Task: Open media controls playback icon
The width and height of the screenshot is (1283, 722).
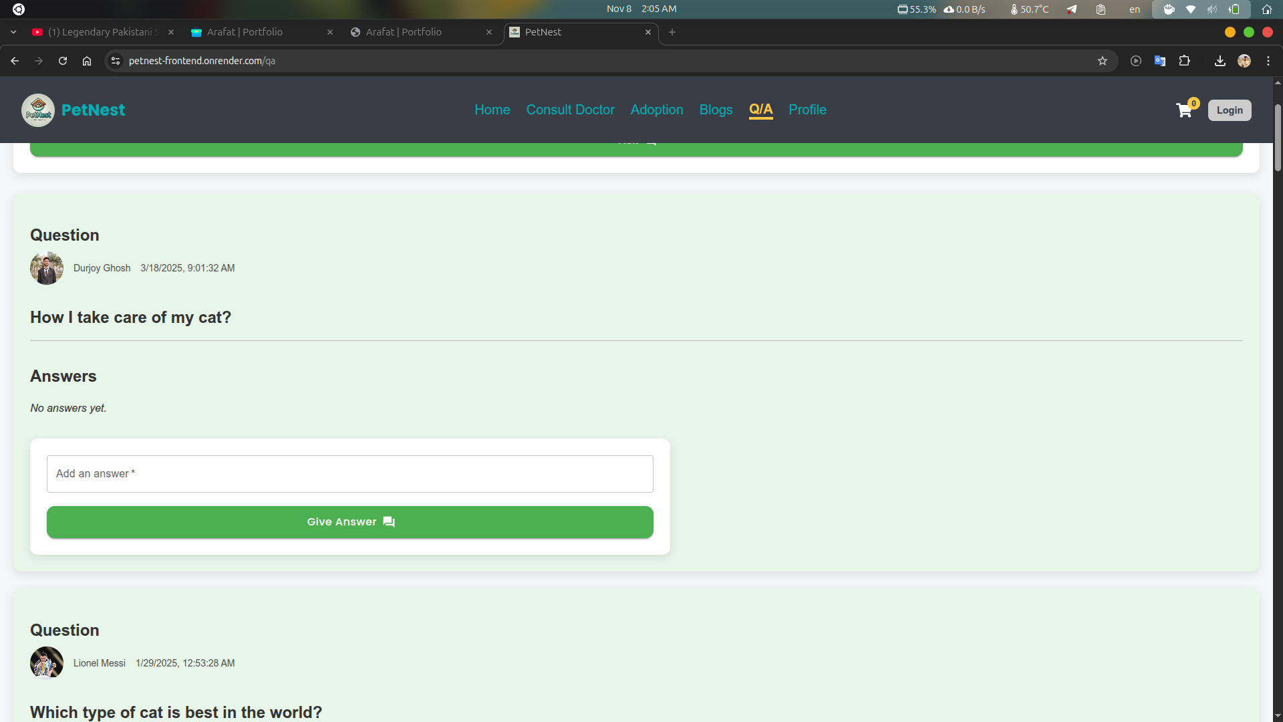Action: (x=1135, y=61)
